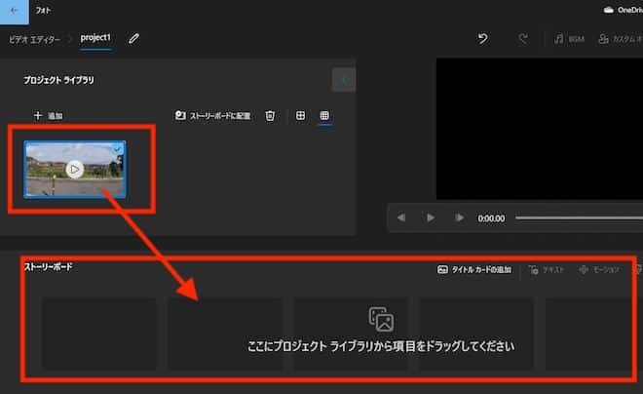Click the back arrow button
The image size is (643, 394).
(x=14, y=11)
